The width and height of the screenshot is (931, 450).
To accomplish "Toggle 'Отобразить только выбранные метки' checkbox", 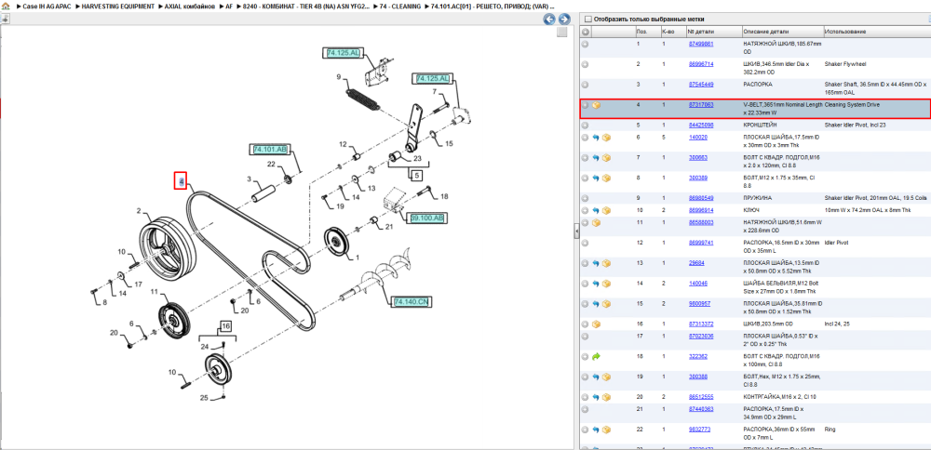I will click(588, 19).
